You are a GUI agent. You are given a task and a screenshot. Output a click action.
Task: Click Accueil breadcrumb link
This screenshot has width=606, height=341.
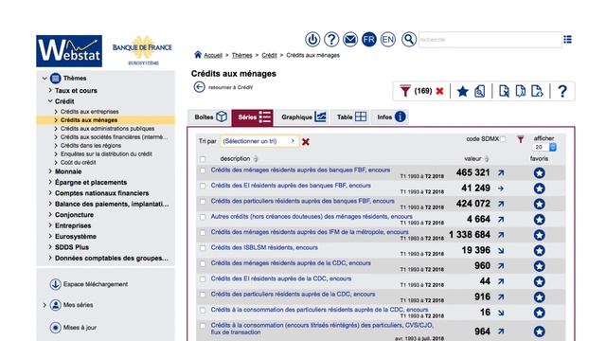click(x=213, y=55)
